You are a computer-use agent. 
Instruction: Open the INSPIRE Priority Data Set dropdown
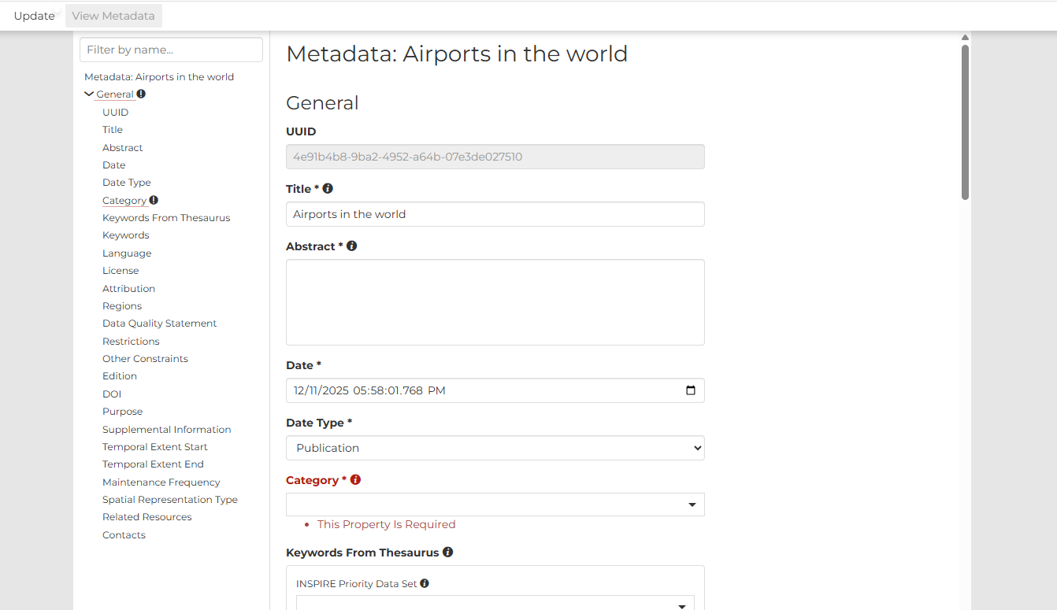coord(495,603)
